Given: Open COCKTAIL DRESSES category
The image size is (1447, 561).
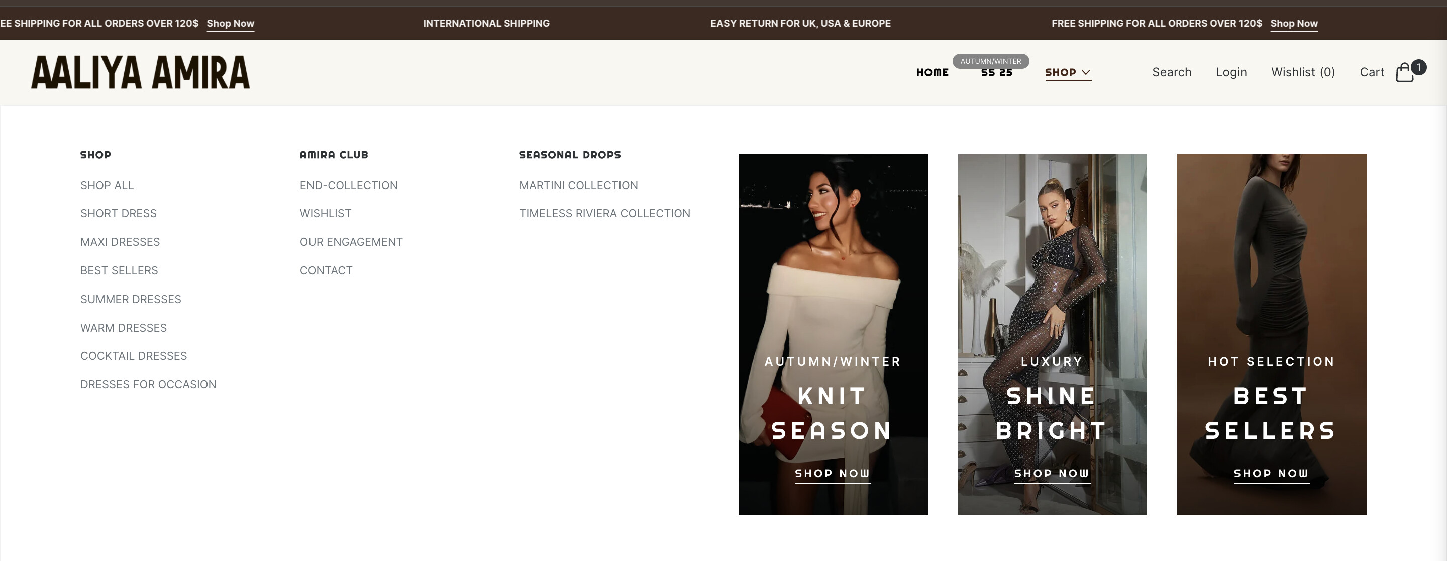Looking at the screenshot, I should (133, 356).
